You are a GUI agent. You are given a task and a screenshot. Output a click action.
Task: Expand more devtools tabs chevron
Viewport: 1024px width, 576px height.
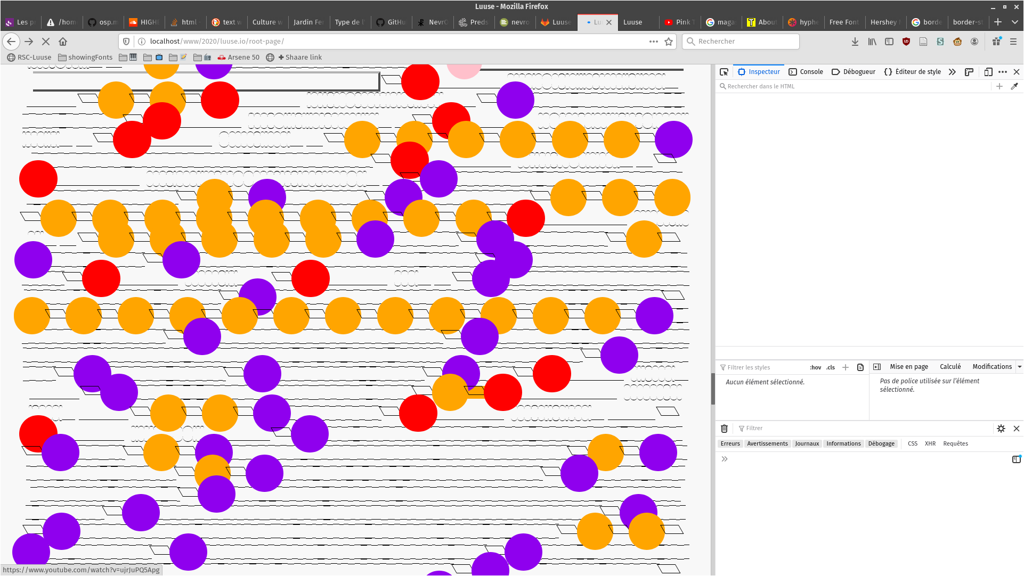tap(952, 72)
